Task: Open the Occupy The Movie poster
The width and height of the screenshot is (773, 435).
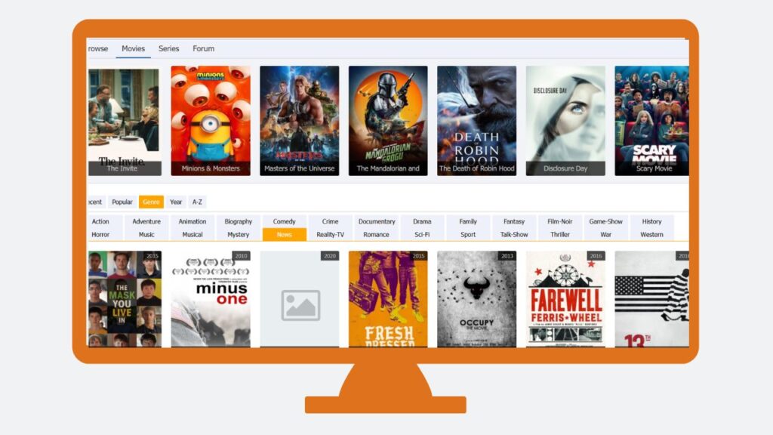Action: (x=477, y=299)
